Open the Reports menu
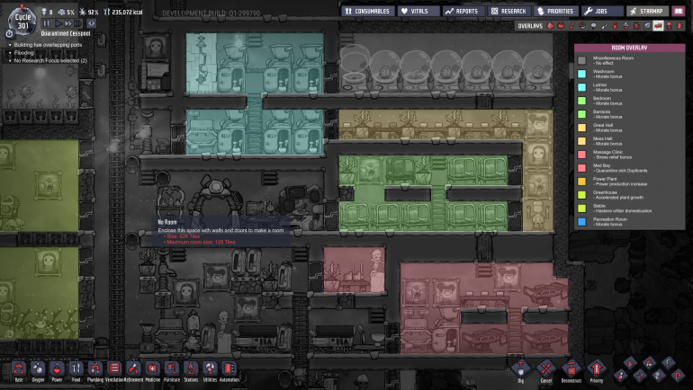The height and width of the screenshot is (390, 693). (463, 11)
